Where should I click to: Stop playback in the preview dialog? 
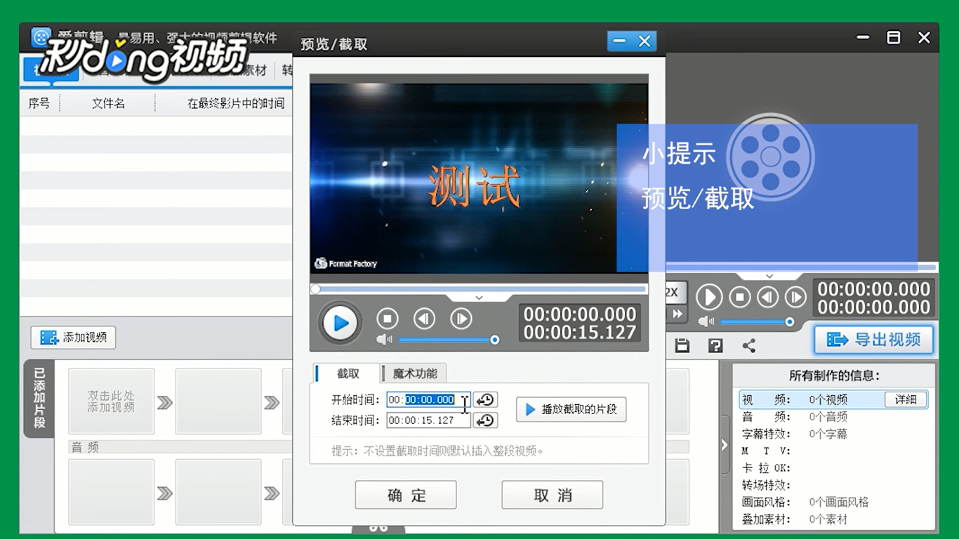[x=388, y=319]
